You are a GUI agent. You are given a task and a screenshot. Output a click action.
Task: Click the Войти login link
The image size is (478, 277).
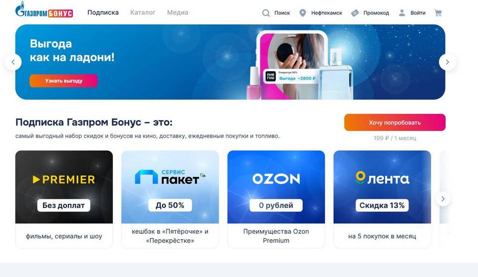coord(418,13)
